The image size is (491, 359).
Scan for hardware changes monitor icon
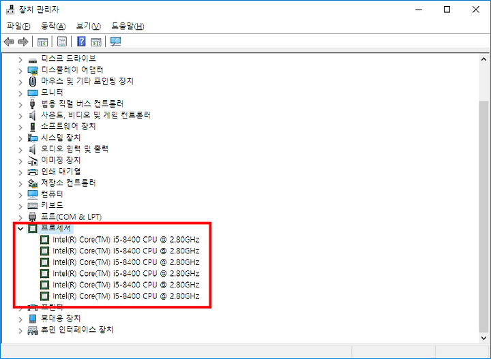[115, 42]
